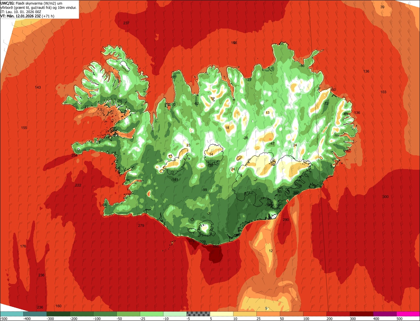This screenshot has width=420, height=321.
Task: Click the map value 12 in the southern orange plume
Action: [271, 251]
